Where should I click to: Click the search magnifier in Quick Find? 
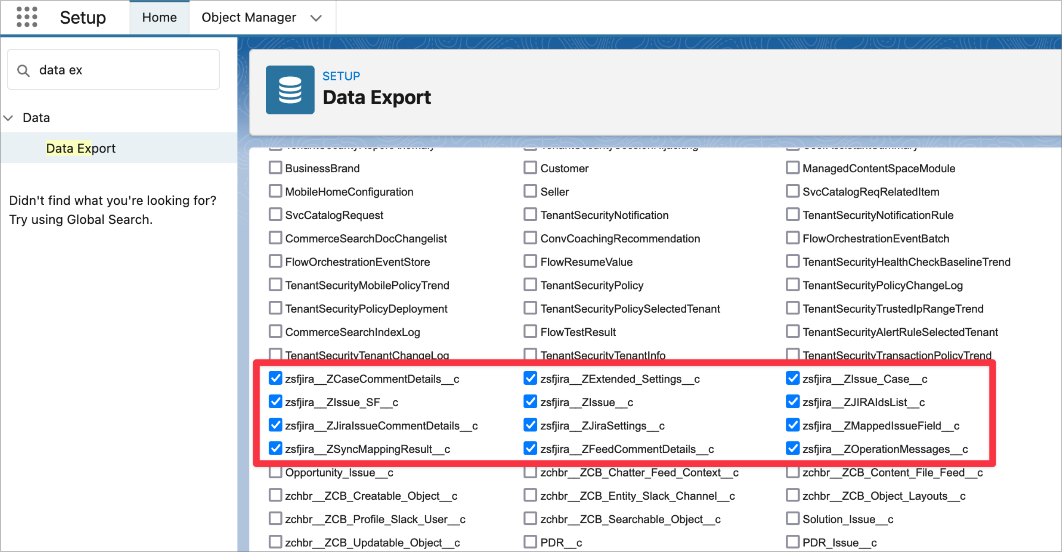pos(24,70)
